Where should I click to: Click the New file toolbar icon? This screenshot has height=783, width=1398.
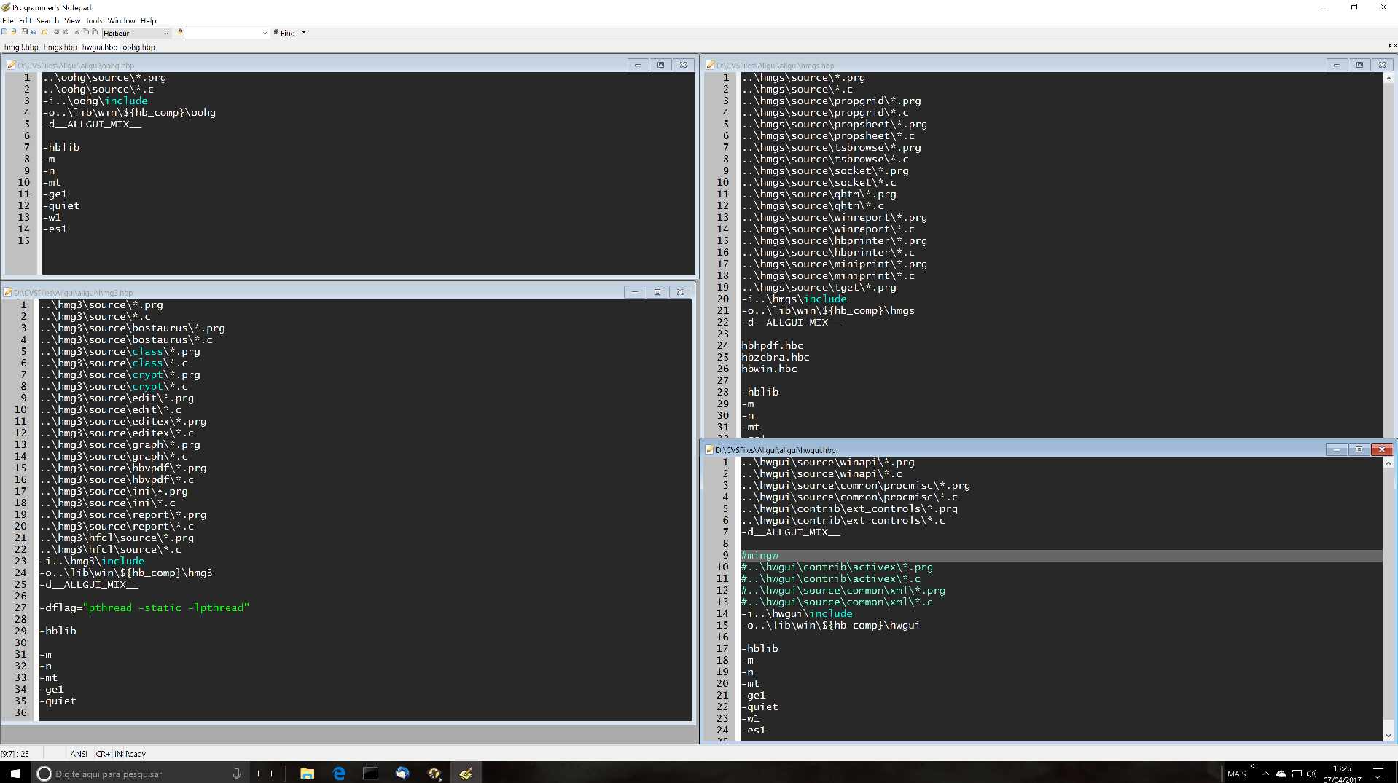pyautogui.click(x=4, y=32)
